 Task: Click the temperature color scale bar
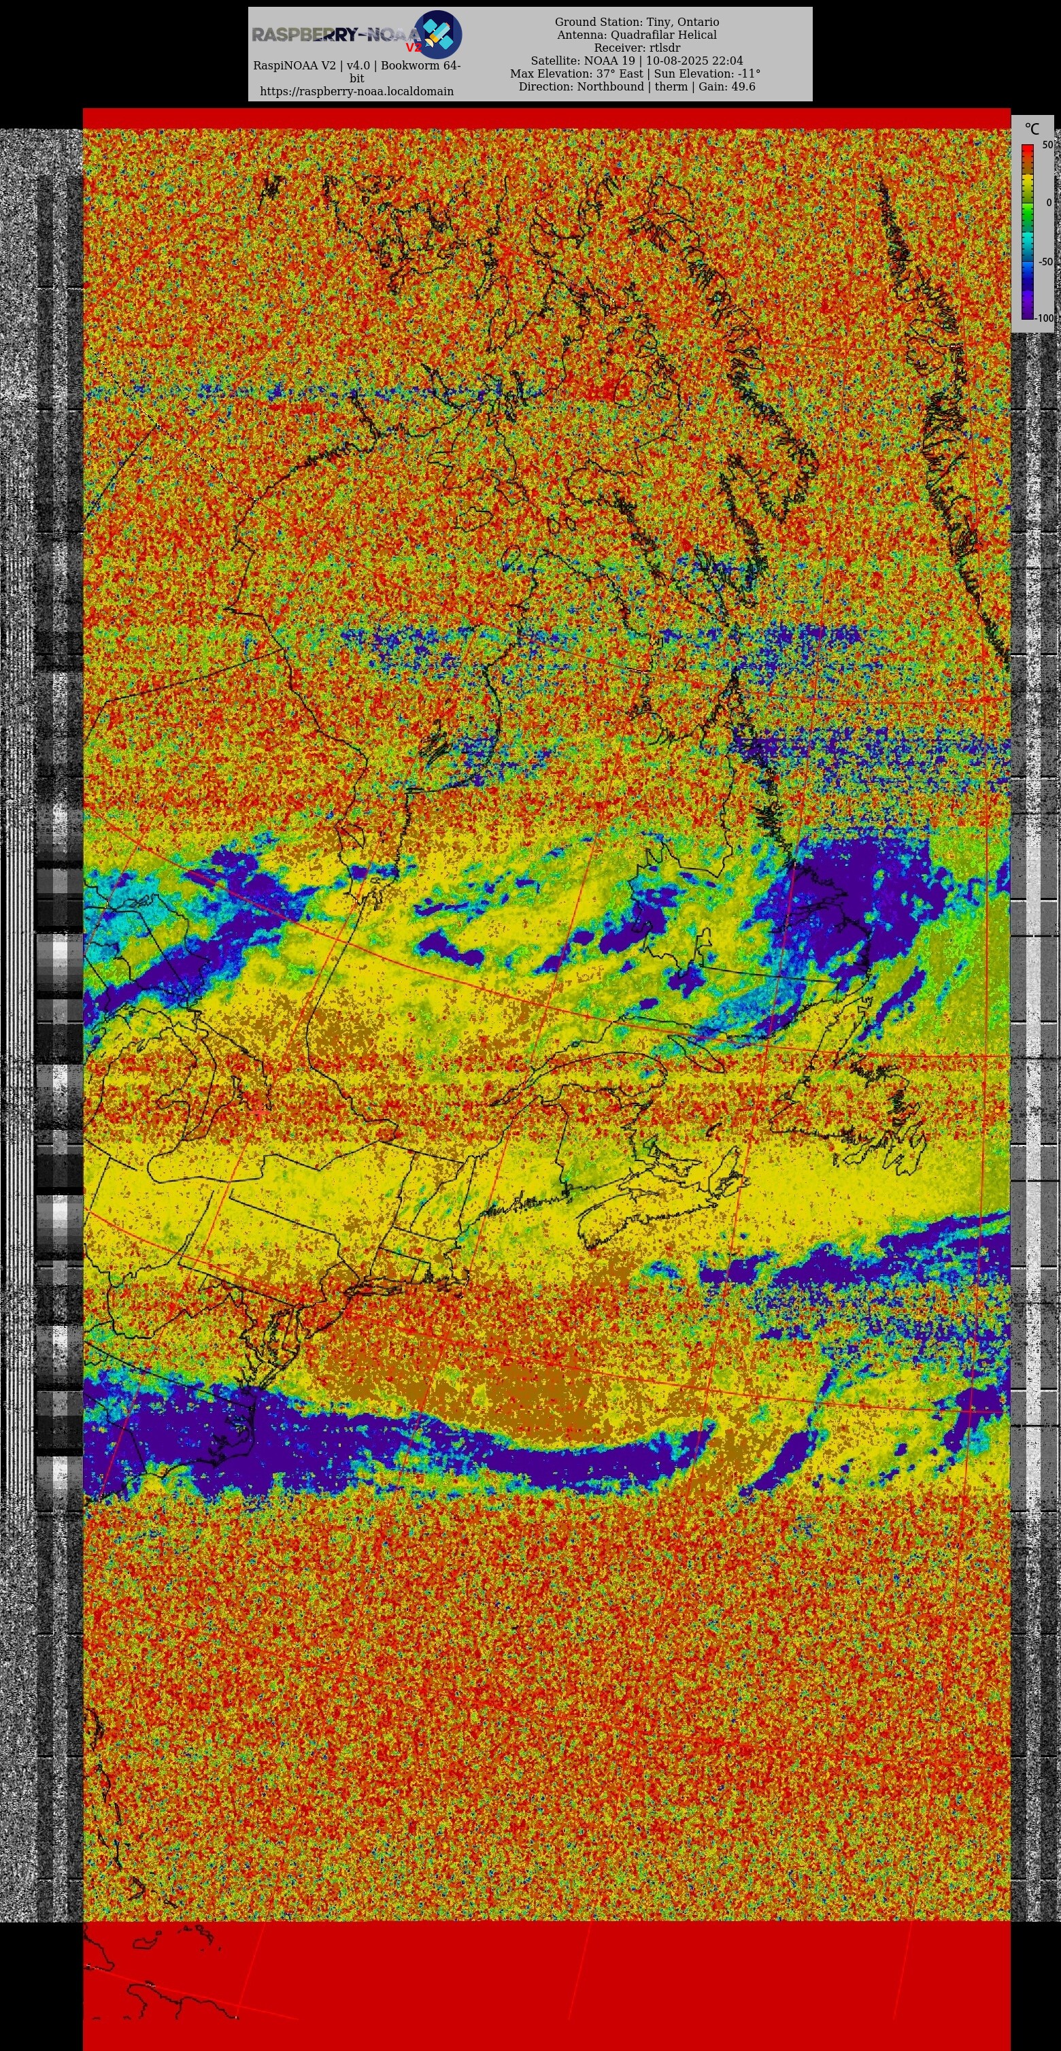coord(1028,231)
